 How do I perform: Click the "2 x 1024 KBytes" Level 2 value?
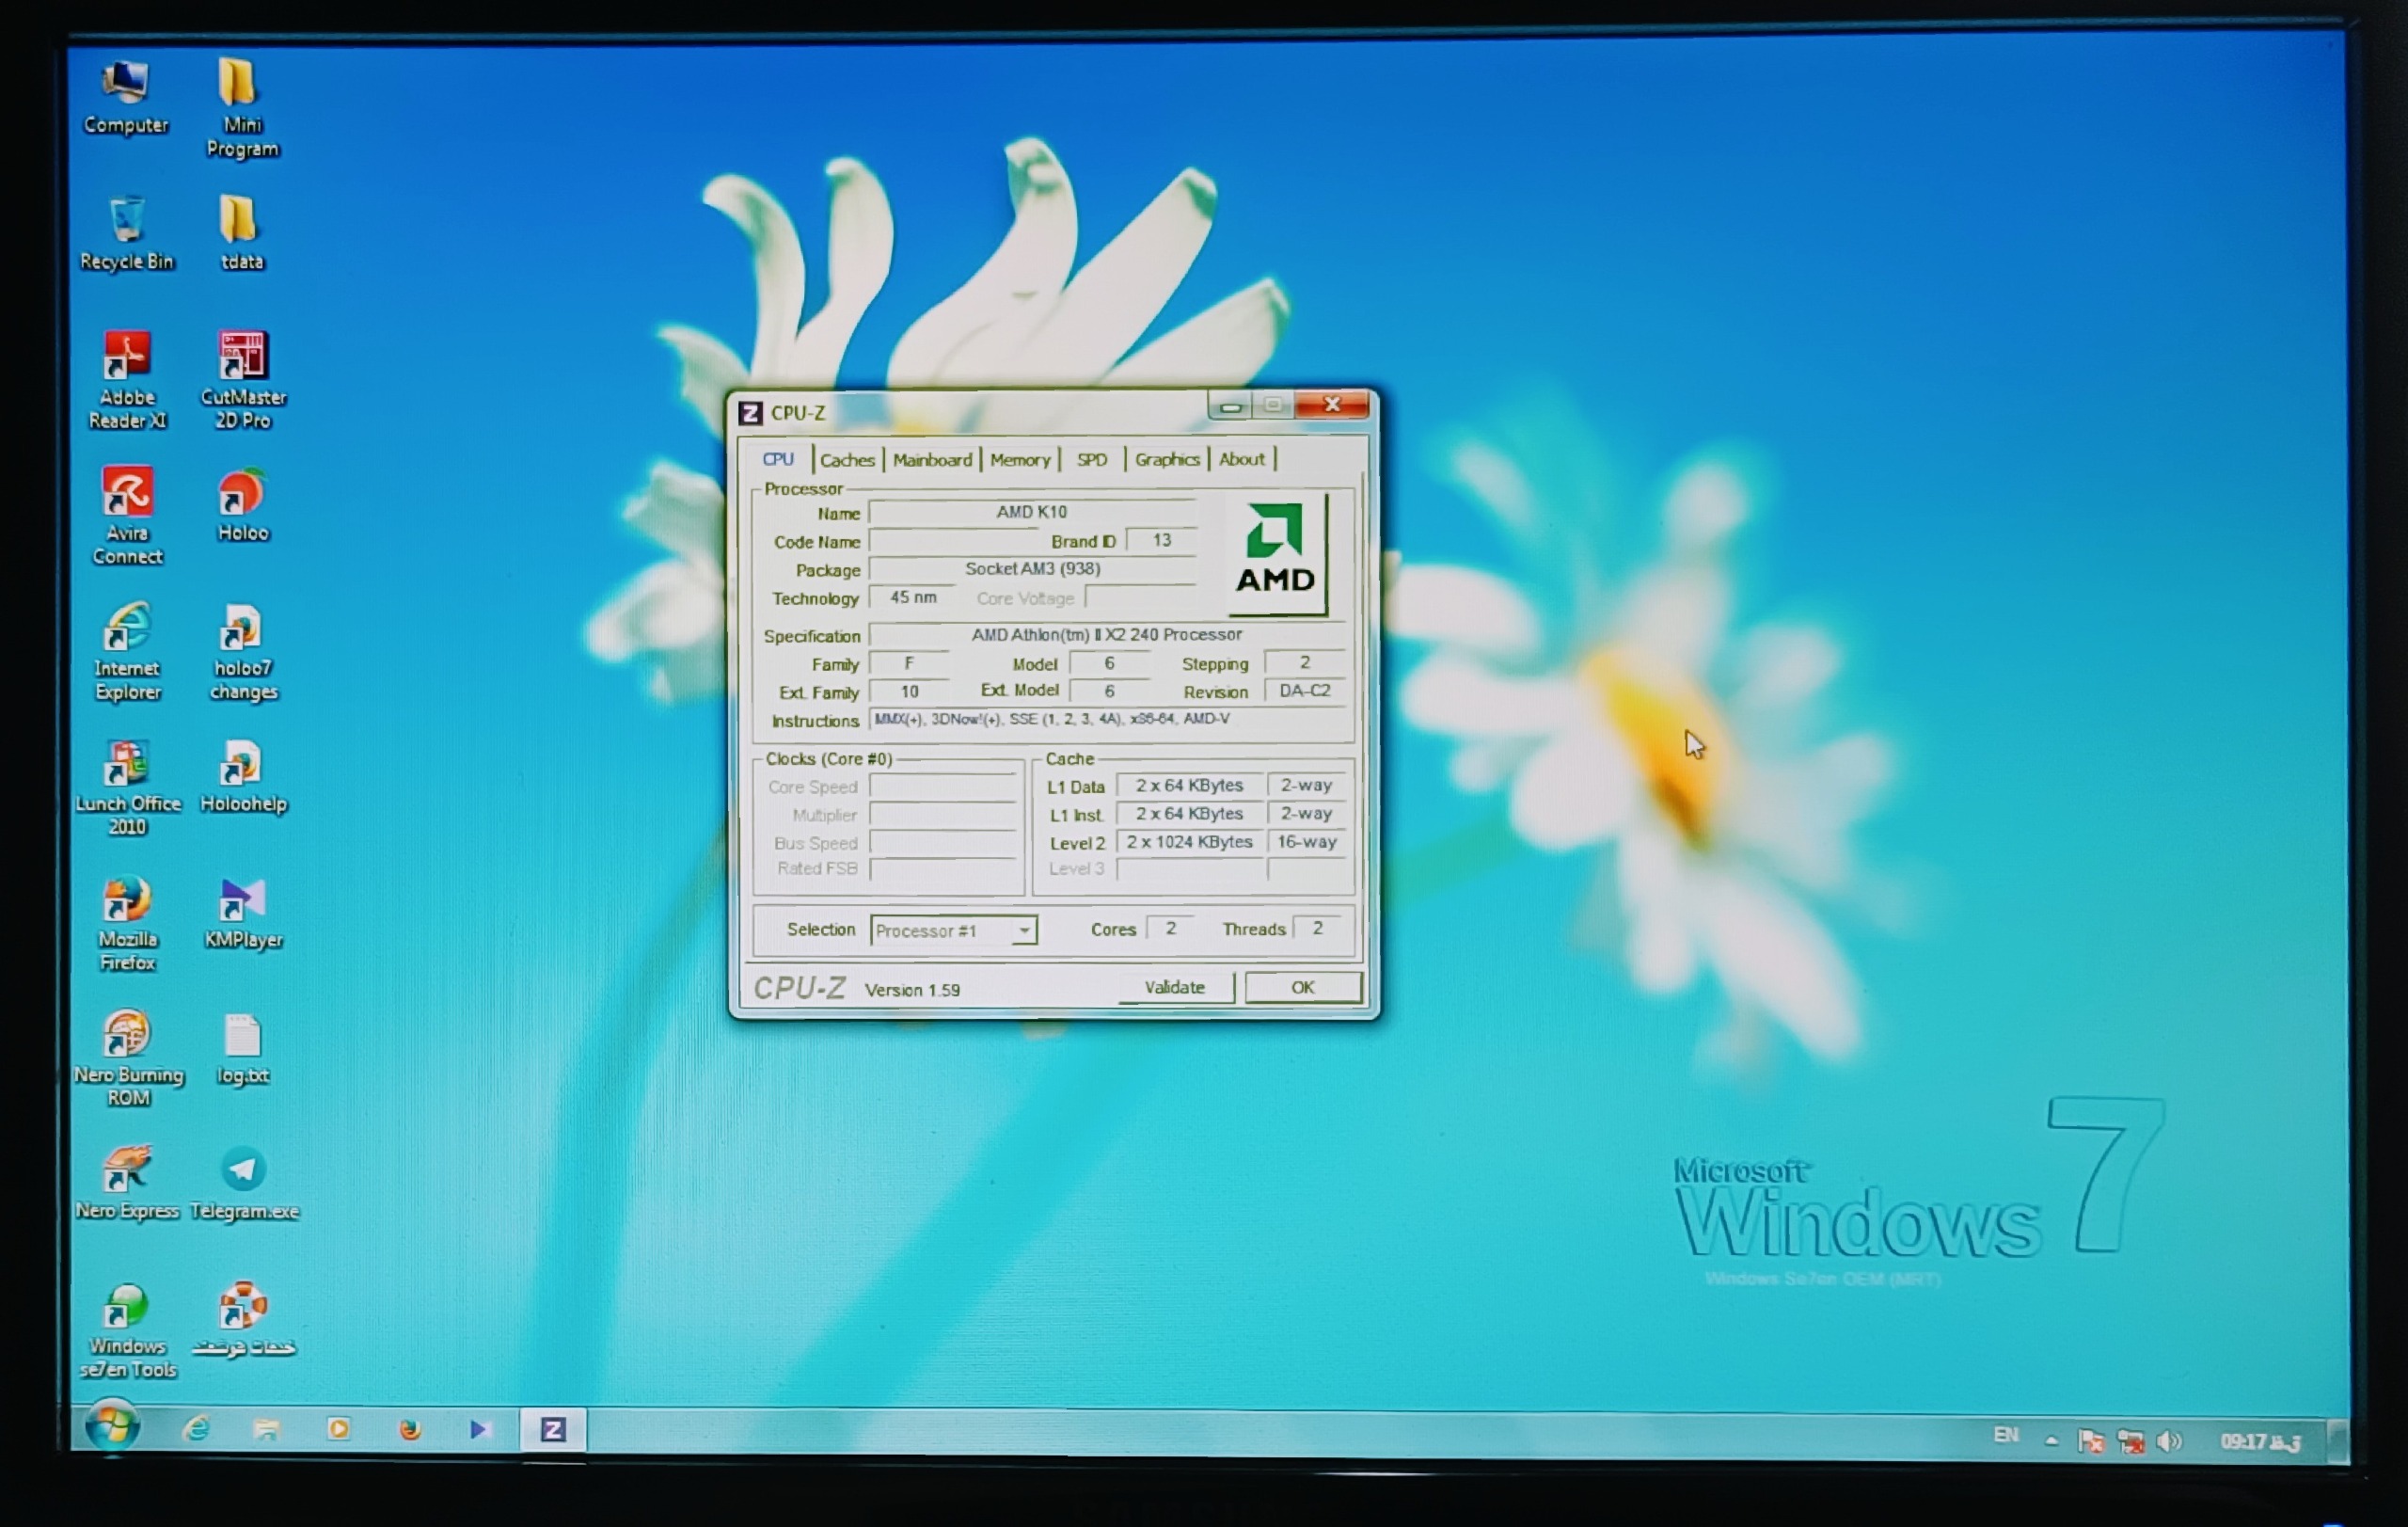click(x=1190, y=842)
